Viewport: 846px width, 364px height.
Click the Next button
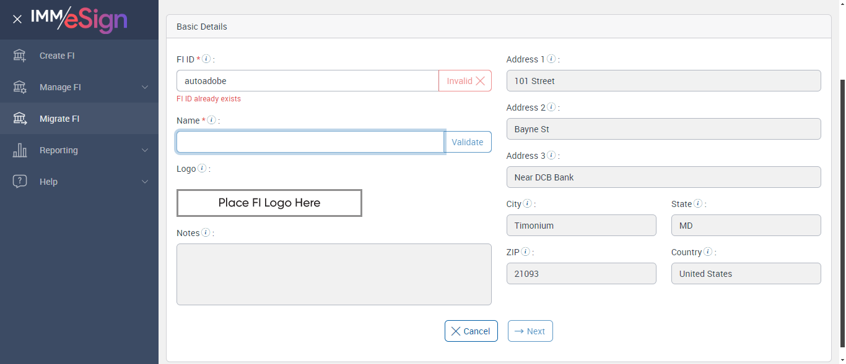[530, 331]
